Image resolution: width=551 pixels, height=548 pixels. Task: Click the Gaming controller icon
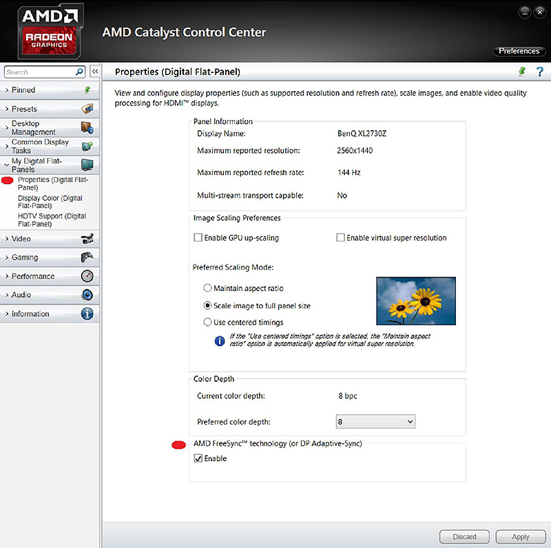coord(87,258)
